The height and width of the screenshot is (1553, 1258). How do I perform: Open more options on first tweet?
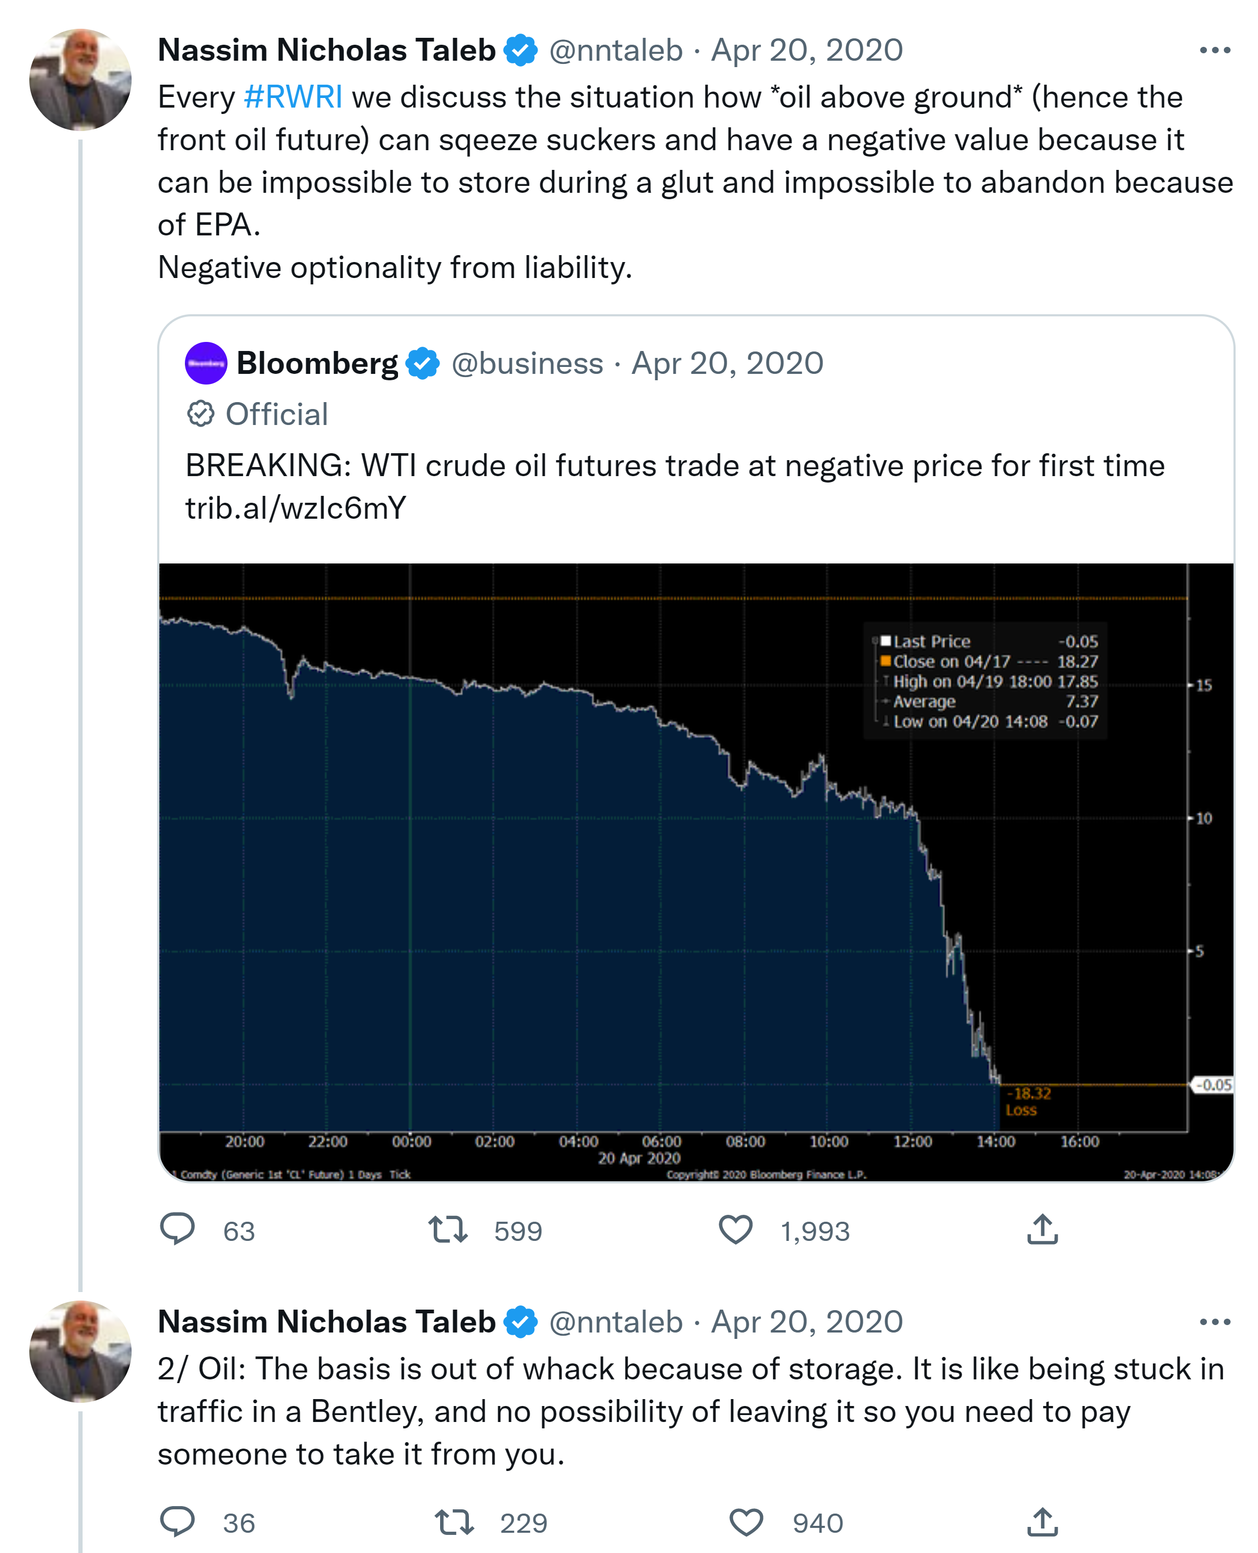1214,50
